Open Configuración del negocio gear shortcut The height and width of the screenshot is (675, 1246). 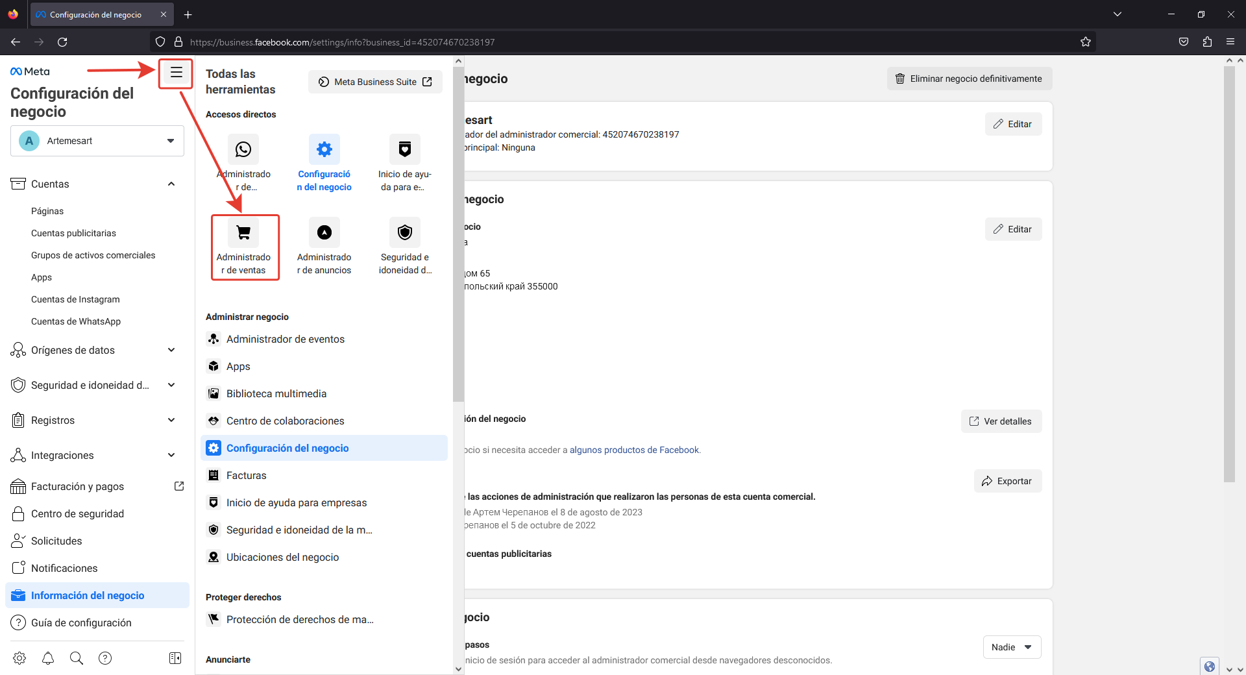pyautogui.click(x=324, y=149)
